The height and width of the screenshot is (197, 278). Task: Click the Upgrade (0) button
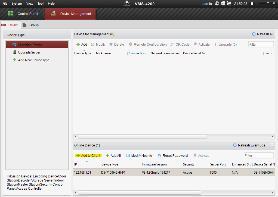225,45
